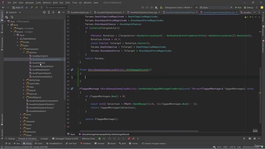The height and width of the screenshot is (149, 265).
Task: Select AuraSummonAbility.h in the tree
Action: click(x=42, y=77)
